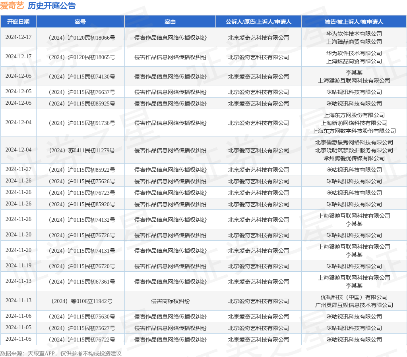Select case number '(2024)沪0115民初85922号'
The image size is (407, 357).
tap(82, 170)
